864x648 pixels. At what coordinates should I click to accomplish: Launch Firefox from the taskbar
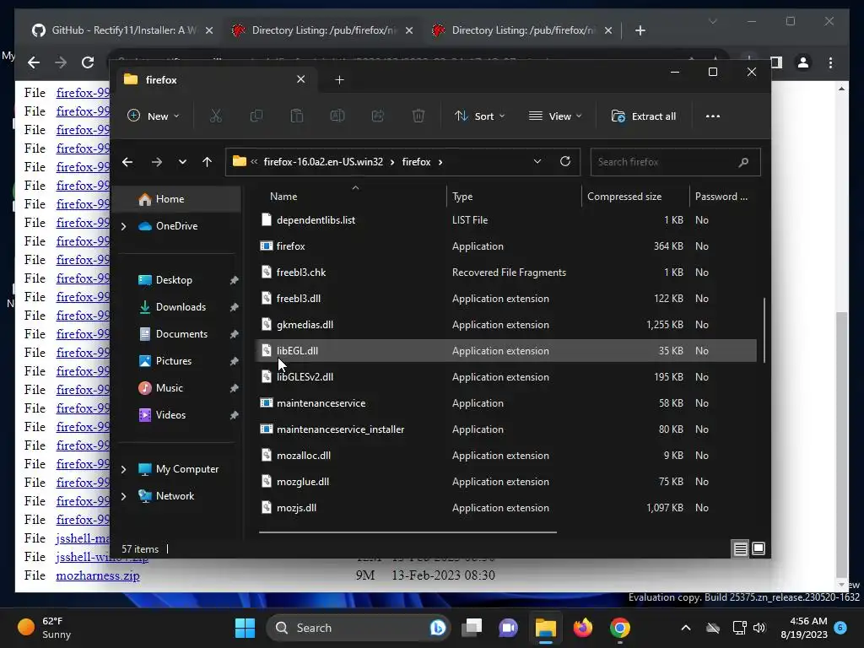(x=582, y=628)
